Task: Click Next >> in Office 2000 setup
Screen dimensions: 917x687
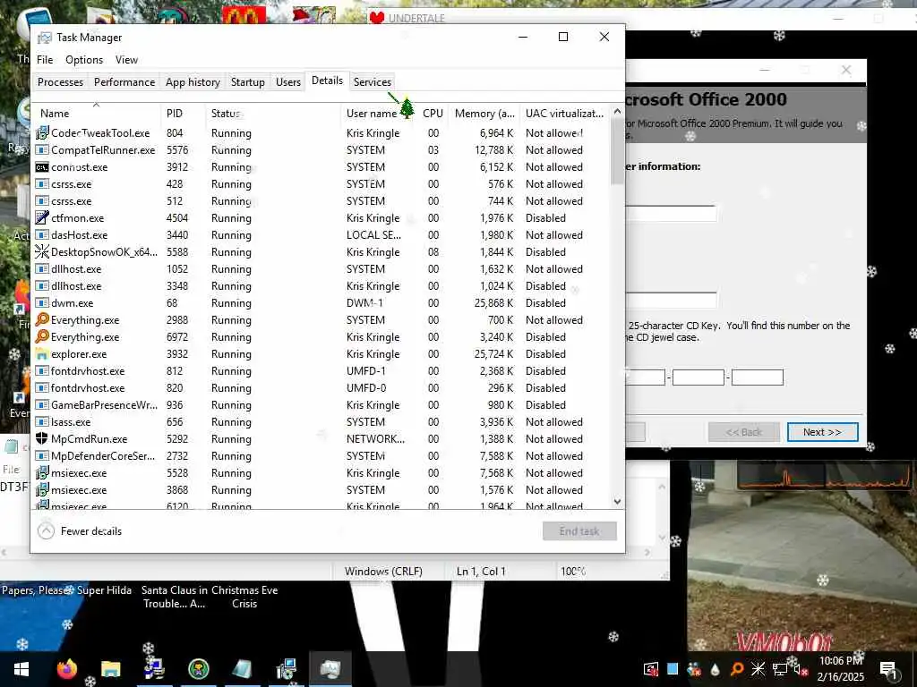Action: [x=822, y=432]
